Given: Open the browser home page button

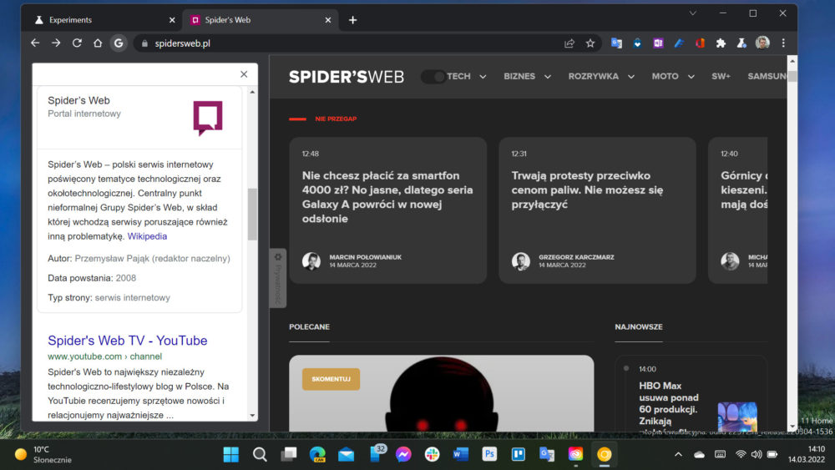Looking at the screenshot, I should pyautogui.click(x=98, y=43).
